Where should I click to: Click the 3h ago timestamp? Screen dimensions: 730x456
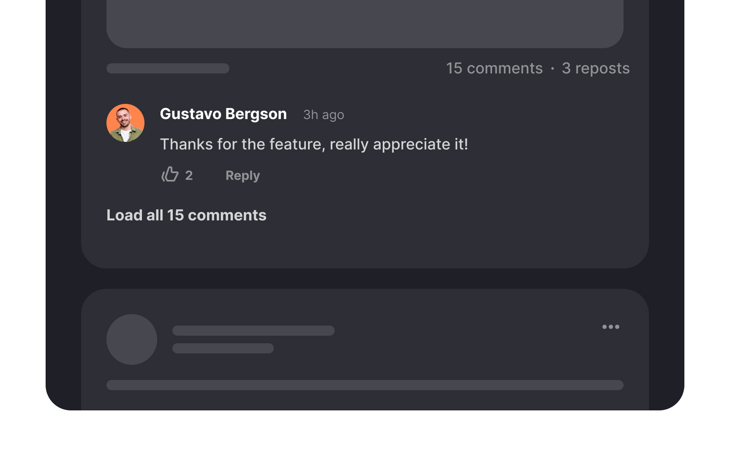(x=323, y=114)
